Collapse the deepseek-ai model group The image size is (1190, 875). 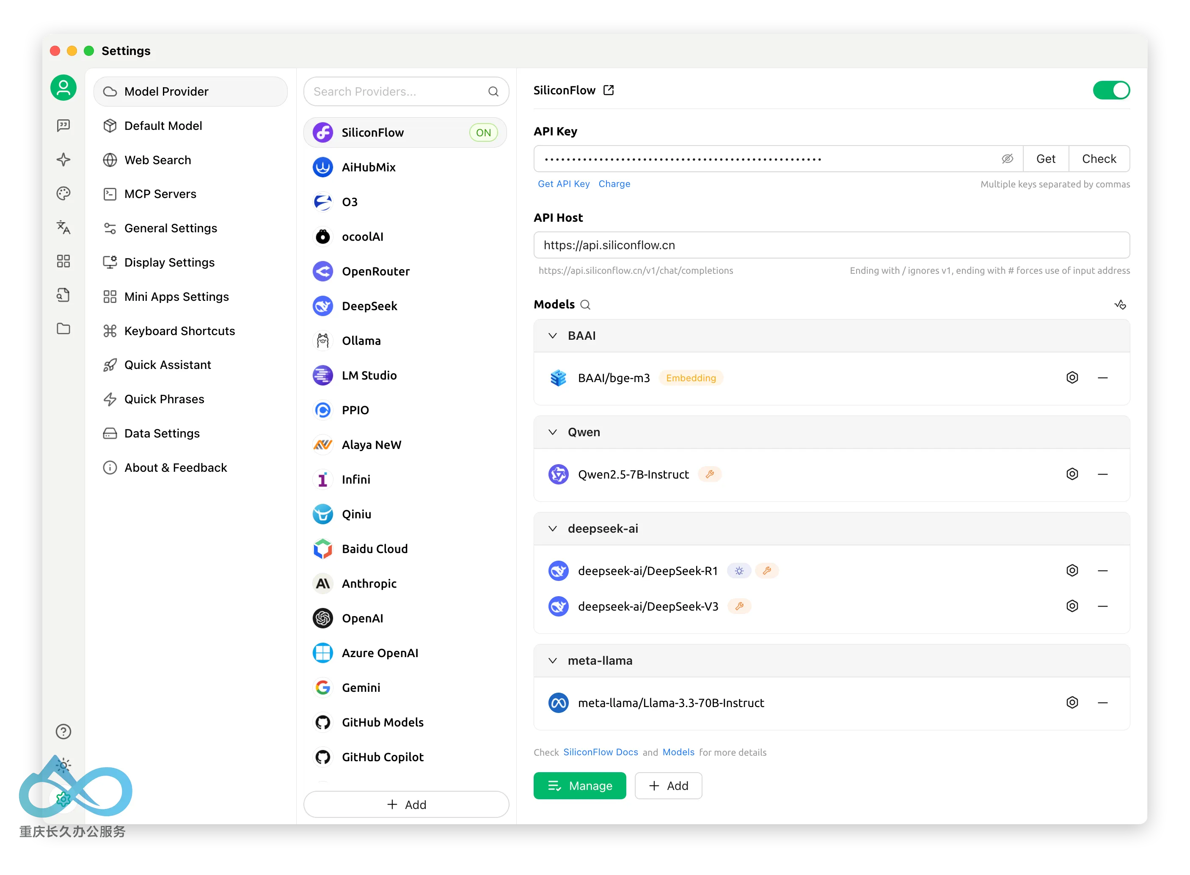coord(552,528)
